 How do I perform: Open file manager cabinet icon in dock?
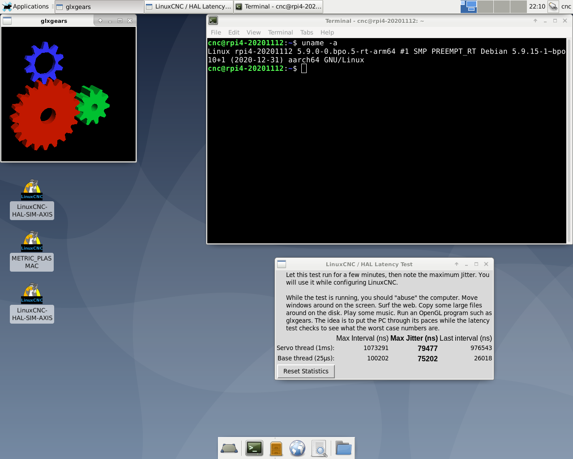[276, 448]
